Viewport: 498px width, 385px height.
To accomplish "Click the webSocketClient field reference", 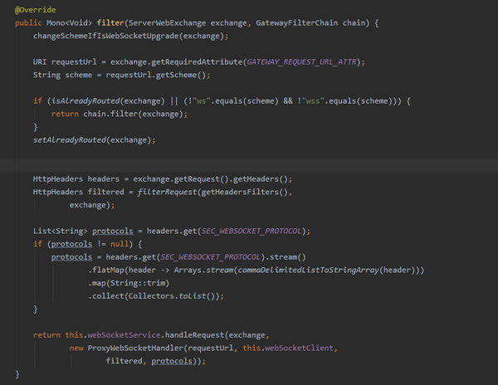I will click(299, 348).
